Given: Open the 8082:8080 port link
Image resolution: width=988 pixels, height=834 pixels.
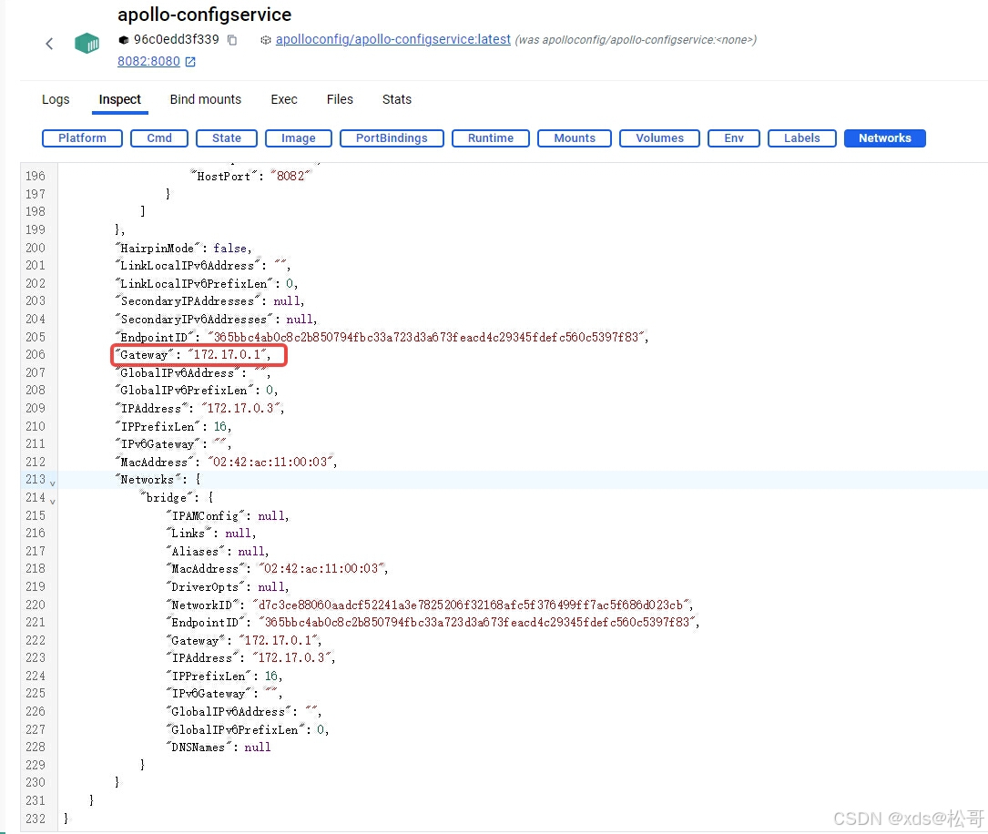Looking at the screenshot, I should pyautogui.click(x=148, y=61).
